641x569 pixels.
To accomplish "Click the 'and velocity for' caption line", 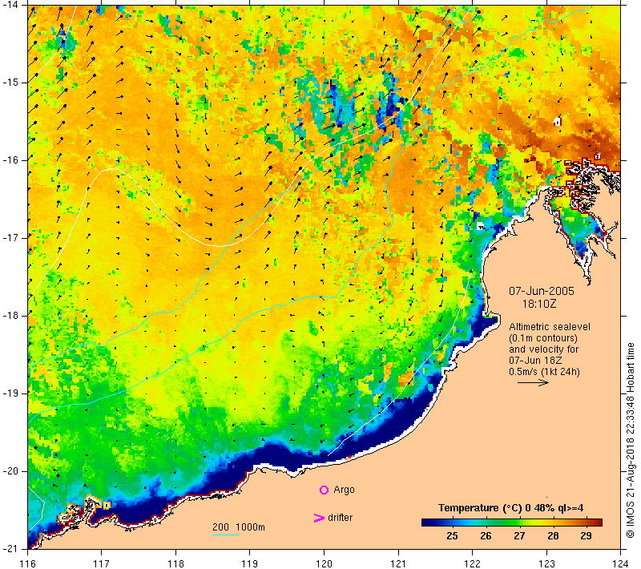I will click(544, 349).
